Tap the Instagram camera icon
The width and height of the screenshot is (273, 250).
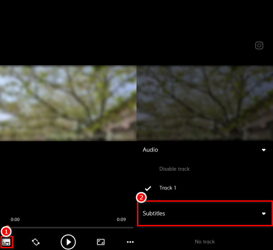tap(259, 46)
